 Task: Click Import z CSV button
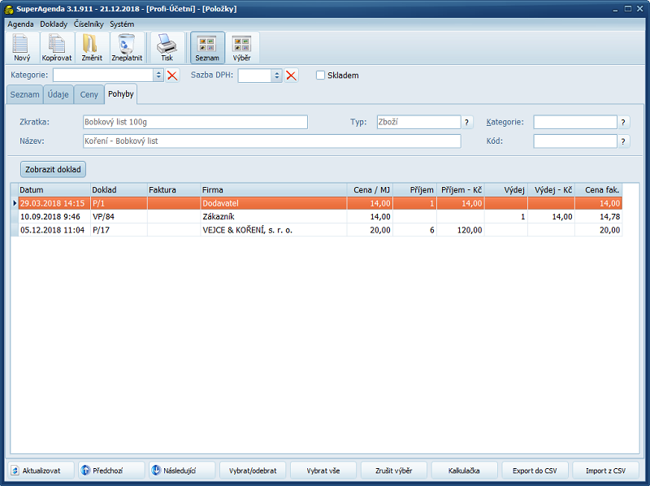point(605,471)
